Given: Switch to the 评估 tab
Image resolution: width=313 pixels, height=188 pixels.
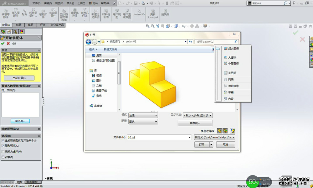Looking at the screenshot, I should (43, 25).
